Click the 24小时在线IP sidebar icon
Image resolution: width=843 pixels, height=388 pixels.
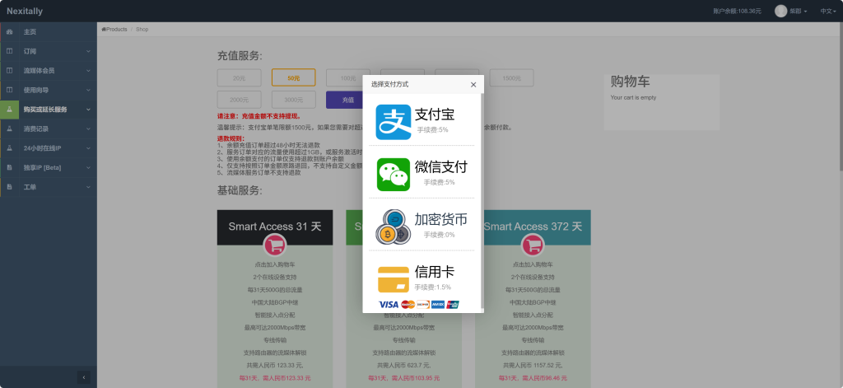coord(9,148)
